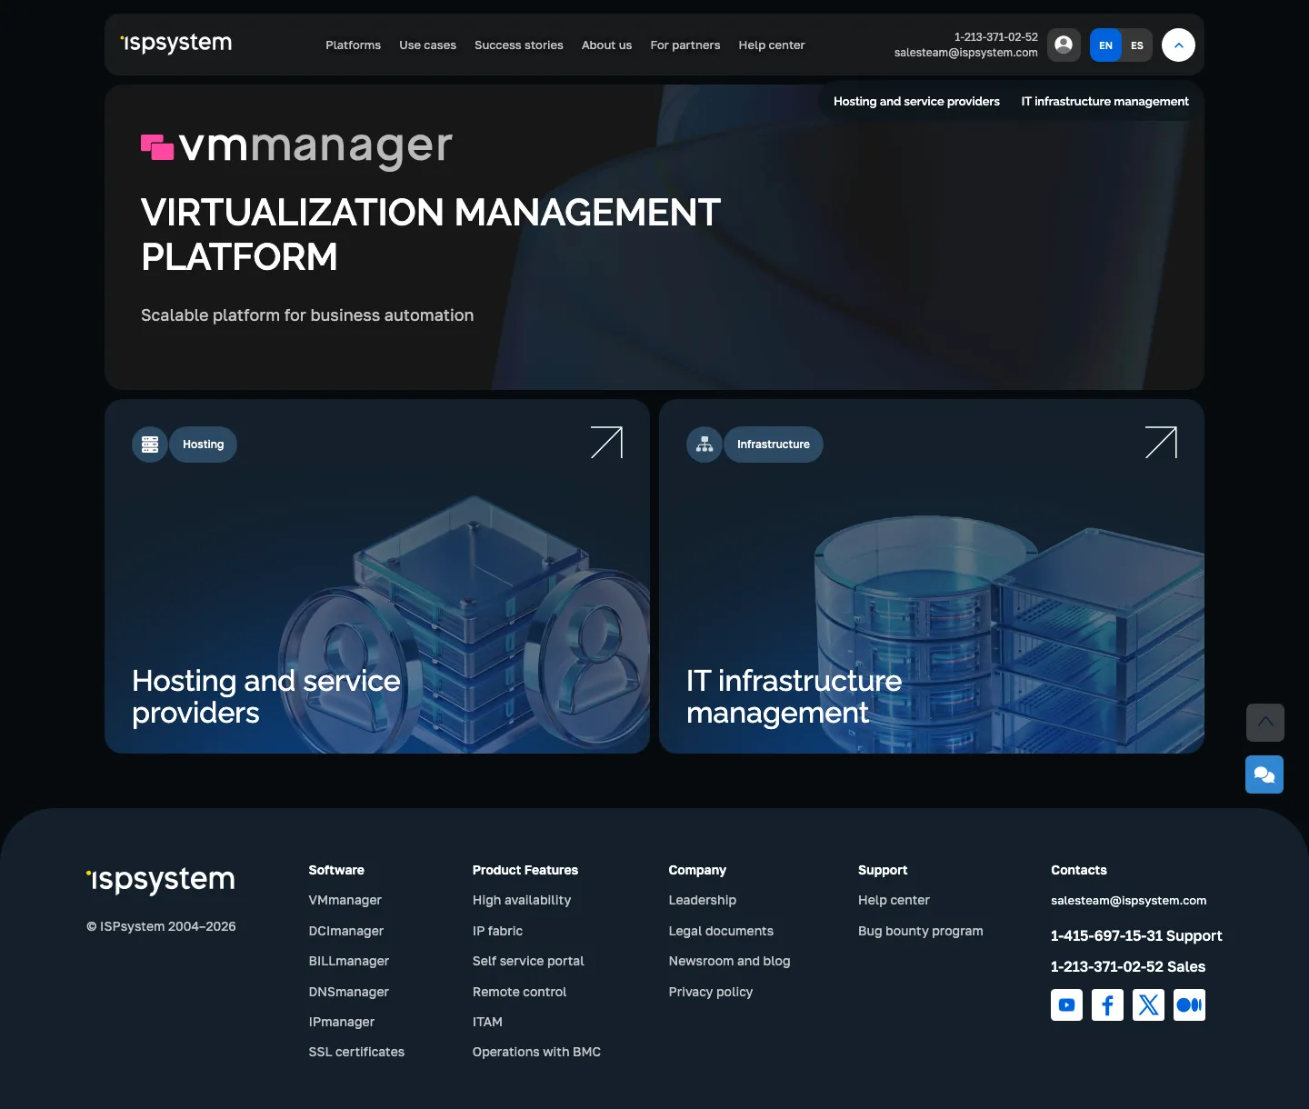This screenshot has width=1309, height=1109.
Task: Open the Use cases menu
Action: click(x=428, y=45)
